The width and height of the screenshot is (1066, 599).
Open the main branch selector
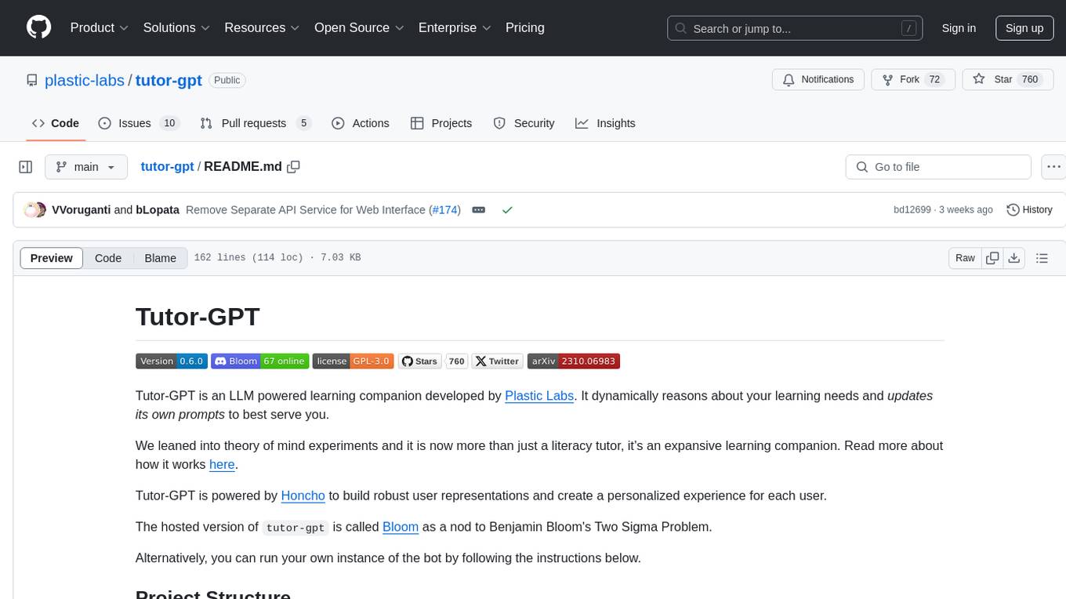(x=86, y=167)
